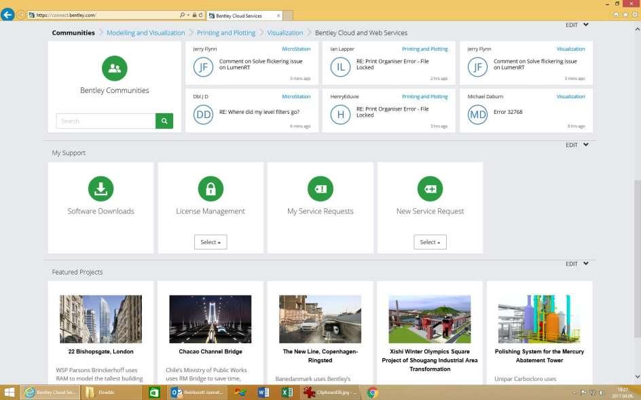The width and height of the screenshot is (641, 400).
Task: Expand License Management Select dropdown
Action: 210,242
